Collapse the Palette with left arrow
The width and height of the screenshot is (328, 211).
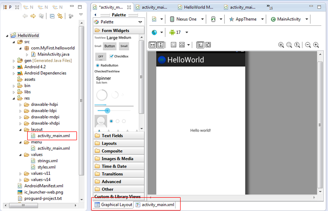[95, 15]
